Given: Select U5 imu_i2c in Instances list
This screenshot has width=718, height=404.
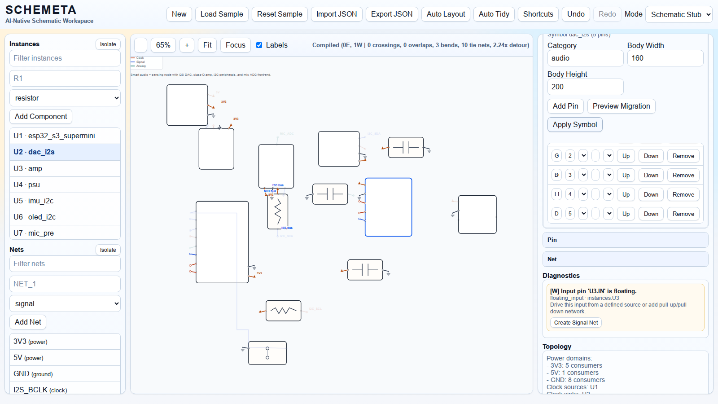Looking at the screenshot, I should point(65,201).
